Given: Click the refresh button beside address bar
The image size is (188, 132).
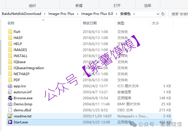Looking at the screenshot, I should (163, 14).
